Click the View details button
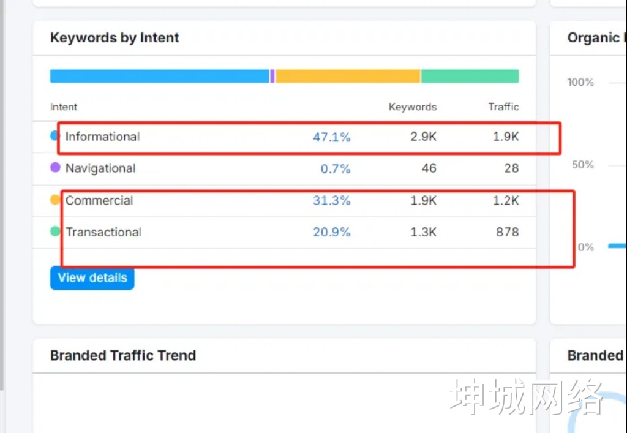The height and width of the screenshot is (433, 627). tap(92, 277)
